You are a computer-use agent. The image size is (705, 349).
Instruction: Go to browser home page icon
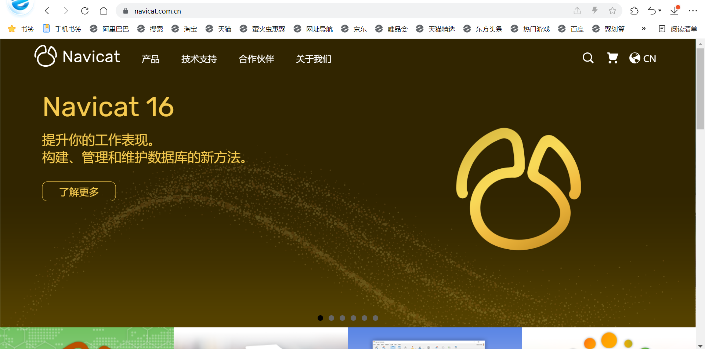pyautogui.click(x=104, y=11)
